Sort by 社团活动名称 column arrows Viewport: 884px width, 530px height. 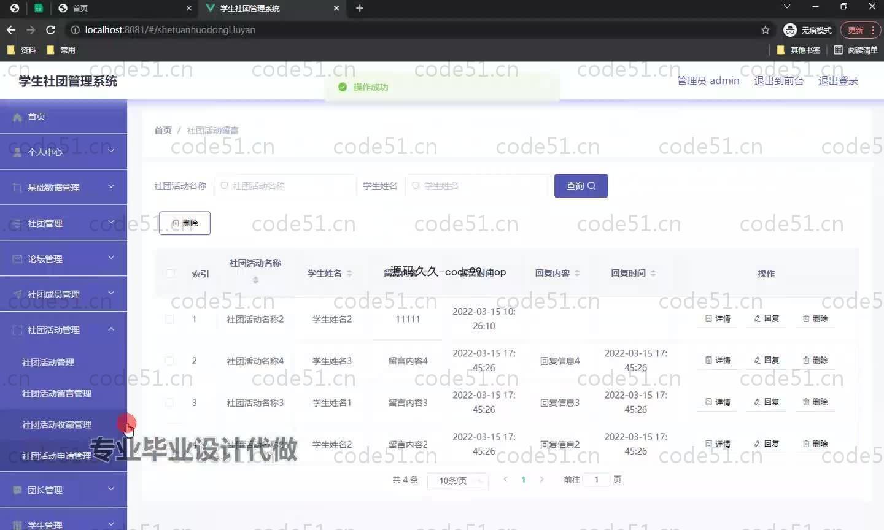click(255, 280)
